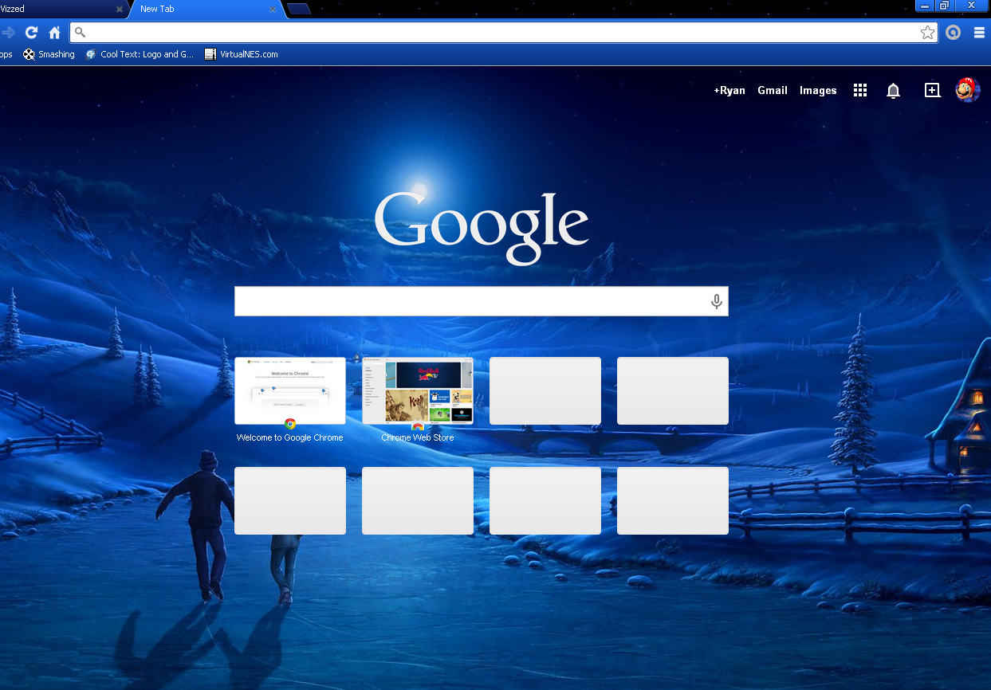
Task: Restore down the Chrome window
Action: 944,6
